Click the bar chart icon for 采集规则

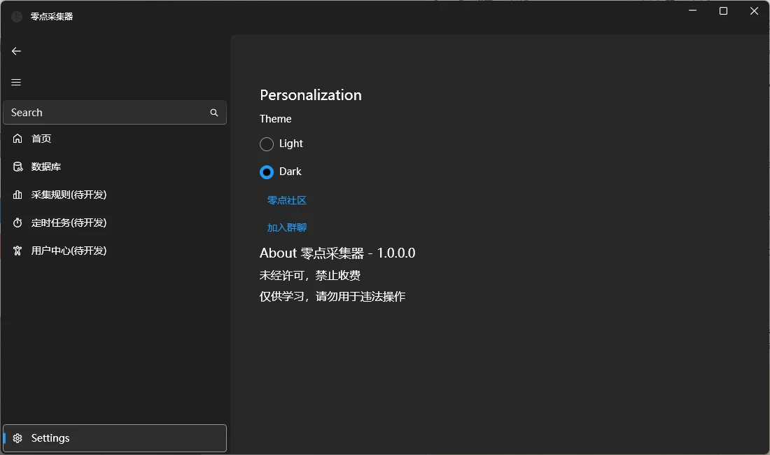[17, 195]
